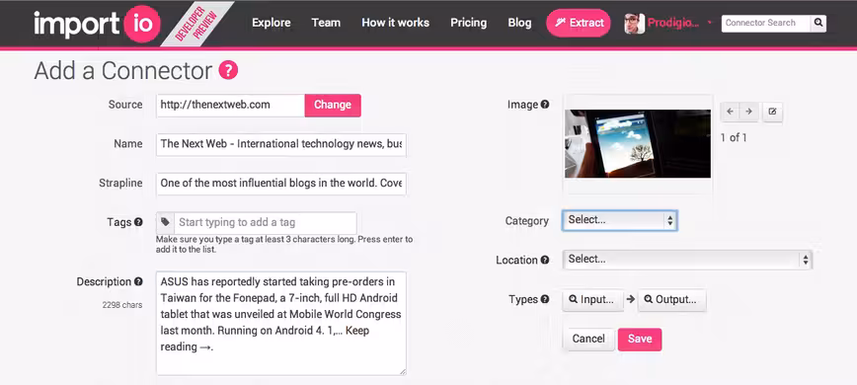Click the '1 of 1' image counter
Screen dimensions: 857x385
click(734, 137)
